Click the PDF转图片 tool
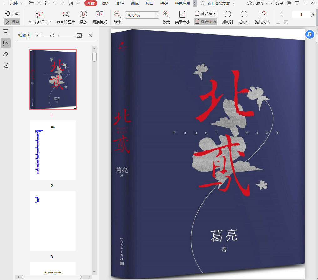 pyautogui.click(x=66, y=17)
